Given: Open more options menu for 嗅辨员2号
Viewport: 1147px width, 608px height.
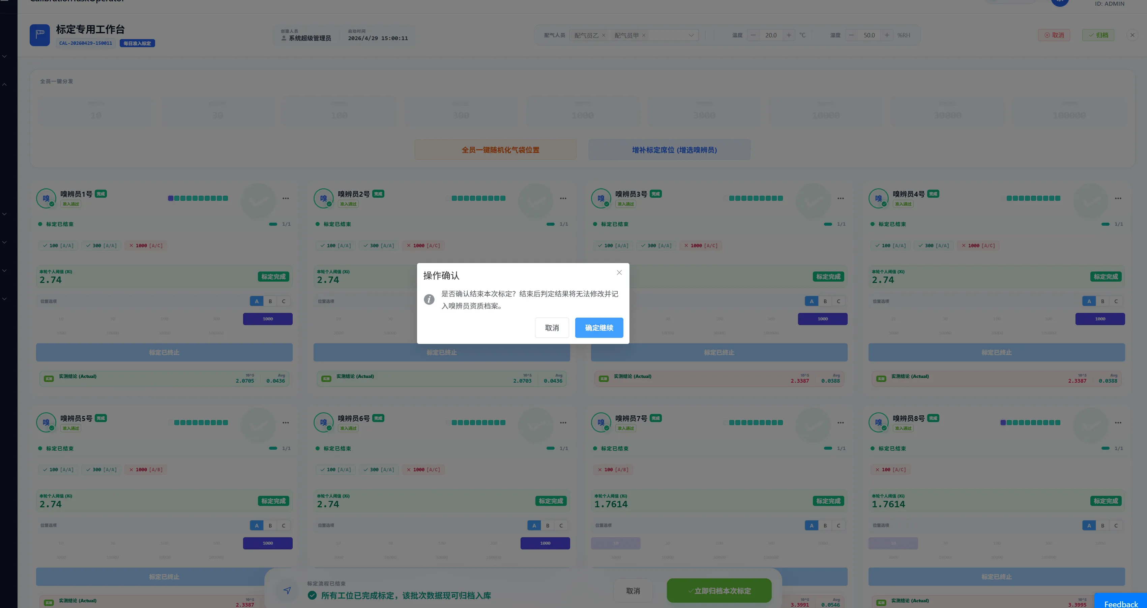Looking at the screenshot, I should pyautogui.click(x=563, y=198).
